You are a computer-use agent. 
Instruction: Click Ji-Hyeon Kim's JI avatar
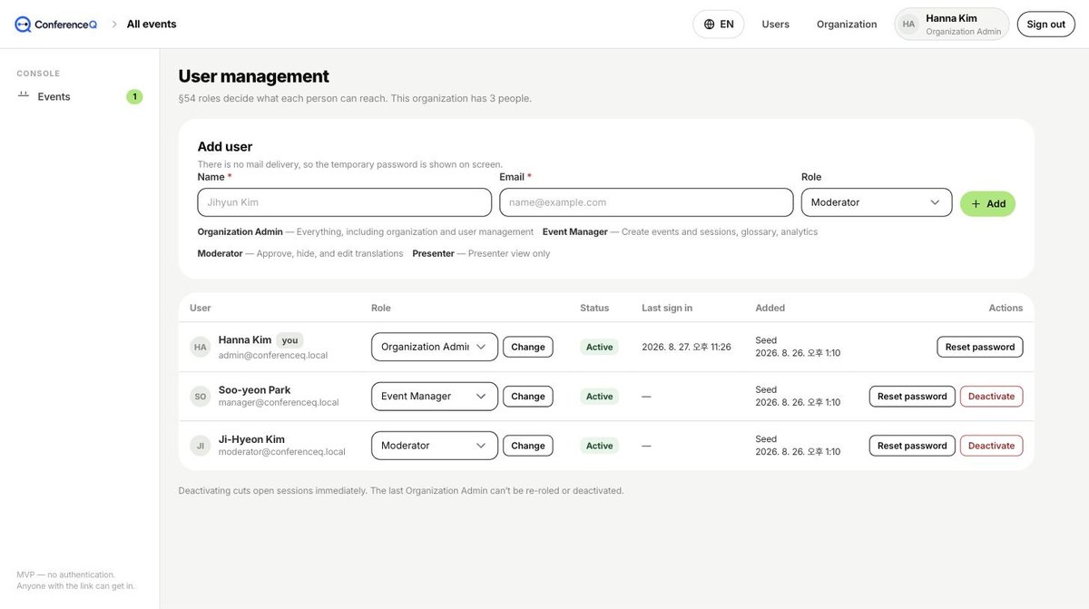[x=201, y=446]
